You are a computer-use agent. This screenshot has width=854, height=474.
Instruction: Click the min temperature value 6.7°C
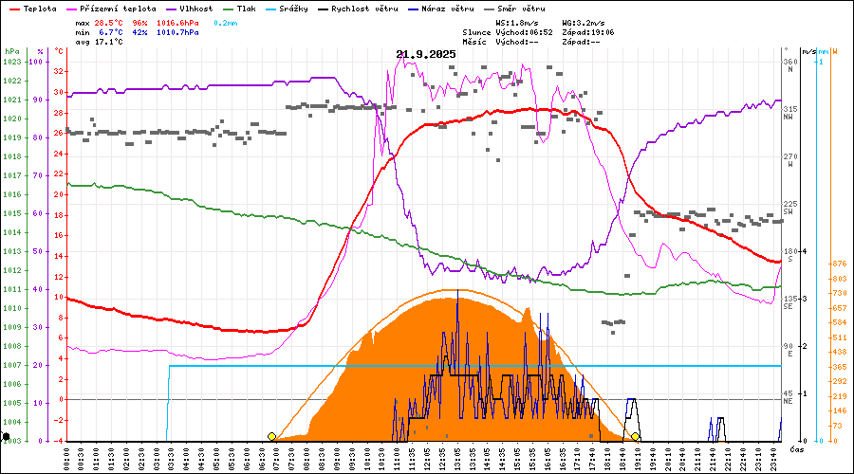[109, 32]
